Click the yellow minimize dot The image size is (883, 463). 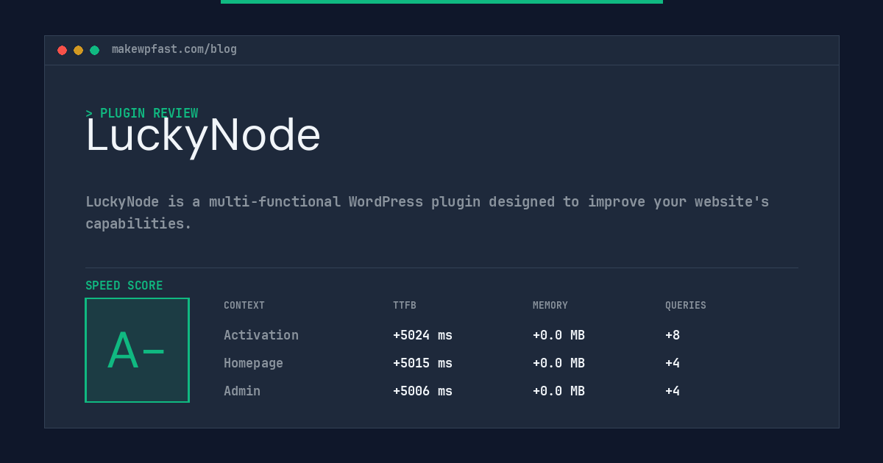78,50
